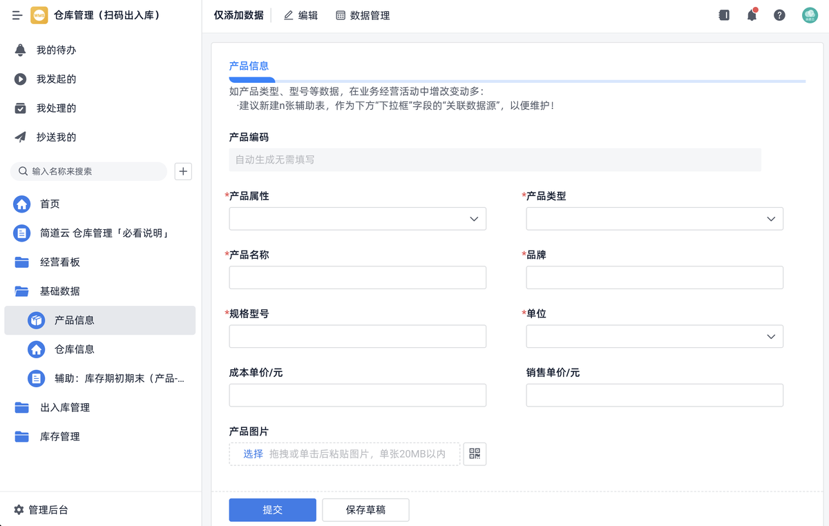Open the help question mark icon
The width and height of the screenshot is (829, 526).
[779, 14]
